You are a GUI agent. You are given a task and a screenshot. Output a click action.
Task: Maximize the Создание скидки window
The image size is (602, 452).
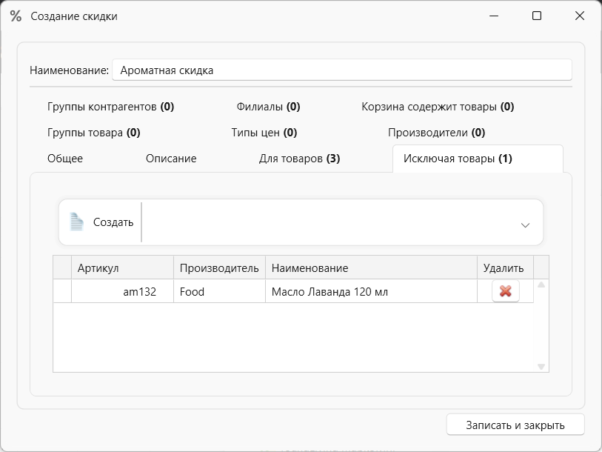point(537,16)
